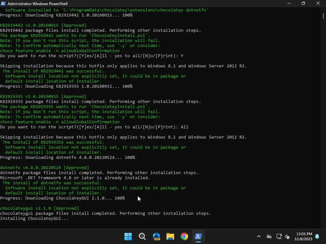Click 'The package KB2919355 wants to run' line
The image size is (326, 244).
pos(75,107)
